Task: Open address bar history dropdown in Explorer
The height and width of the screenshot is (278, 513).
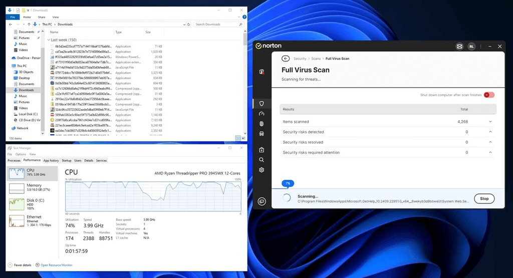Action: (184, 24)
